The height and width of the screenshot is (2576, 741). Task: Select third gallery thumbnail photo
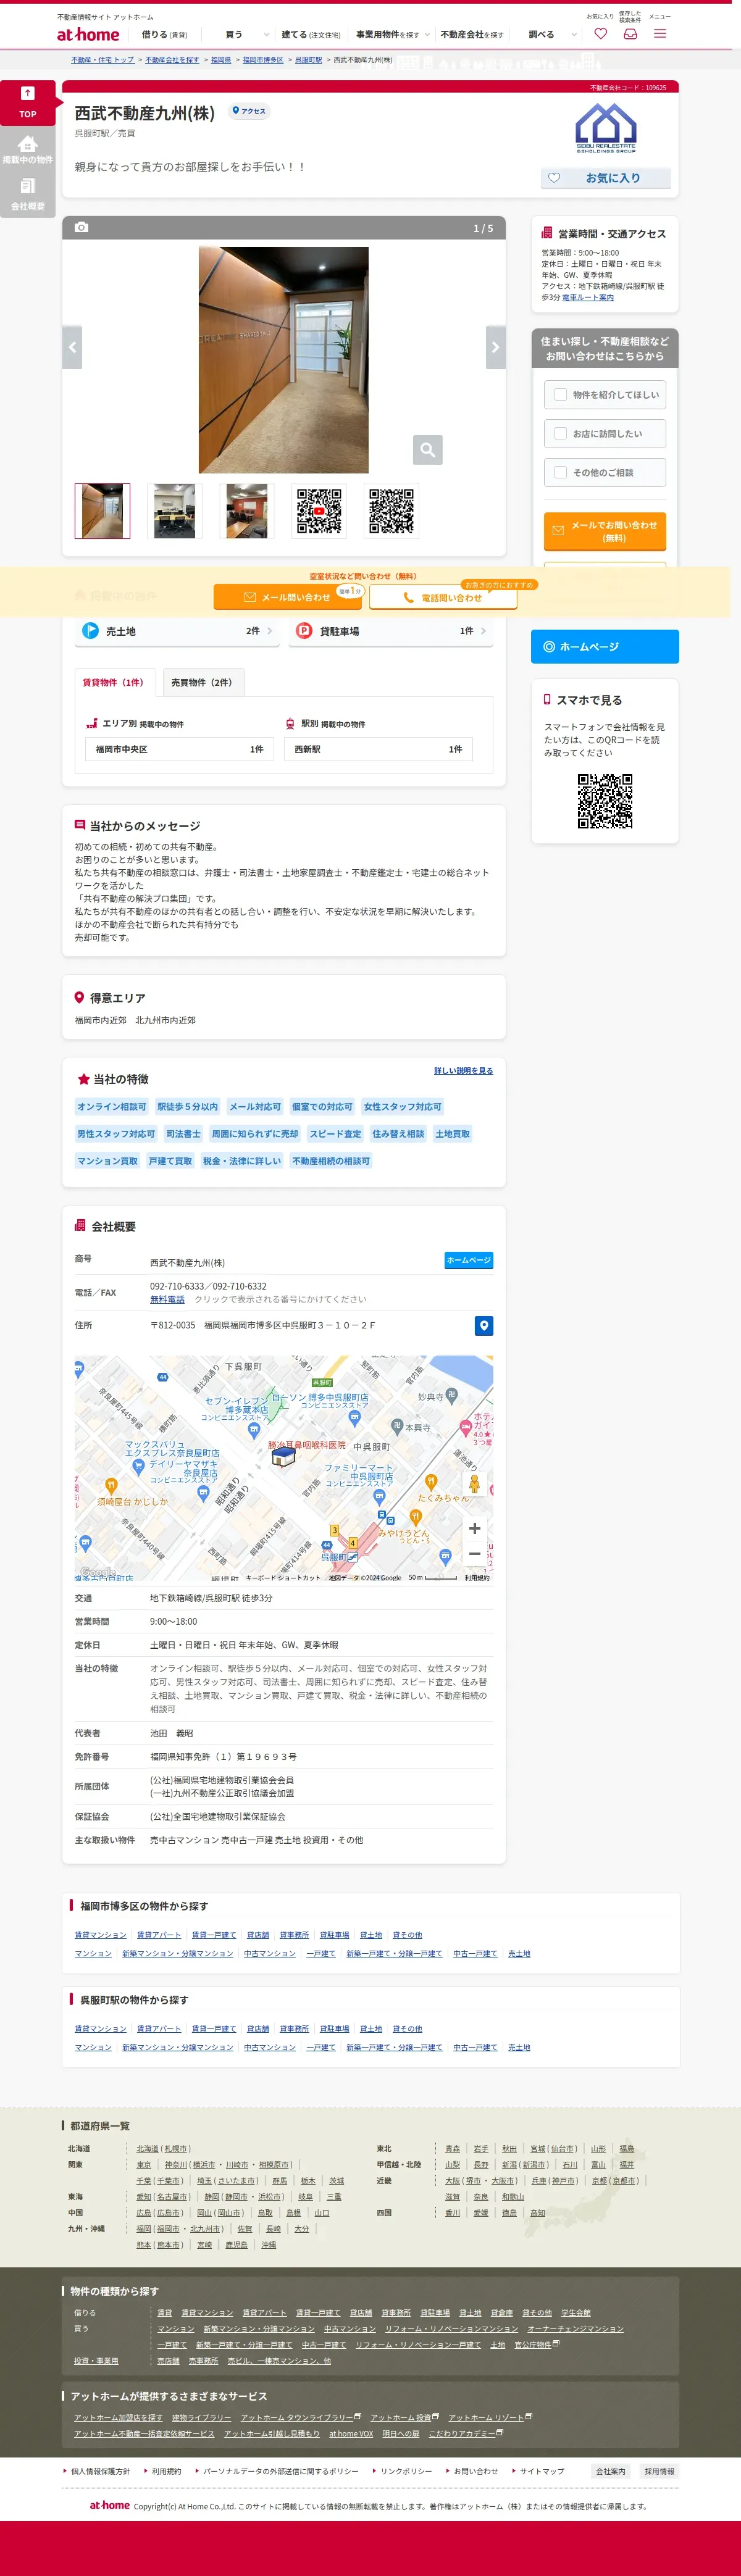tap(247, 511)
